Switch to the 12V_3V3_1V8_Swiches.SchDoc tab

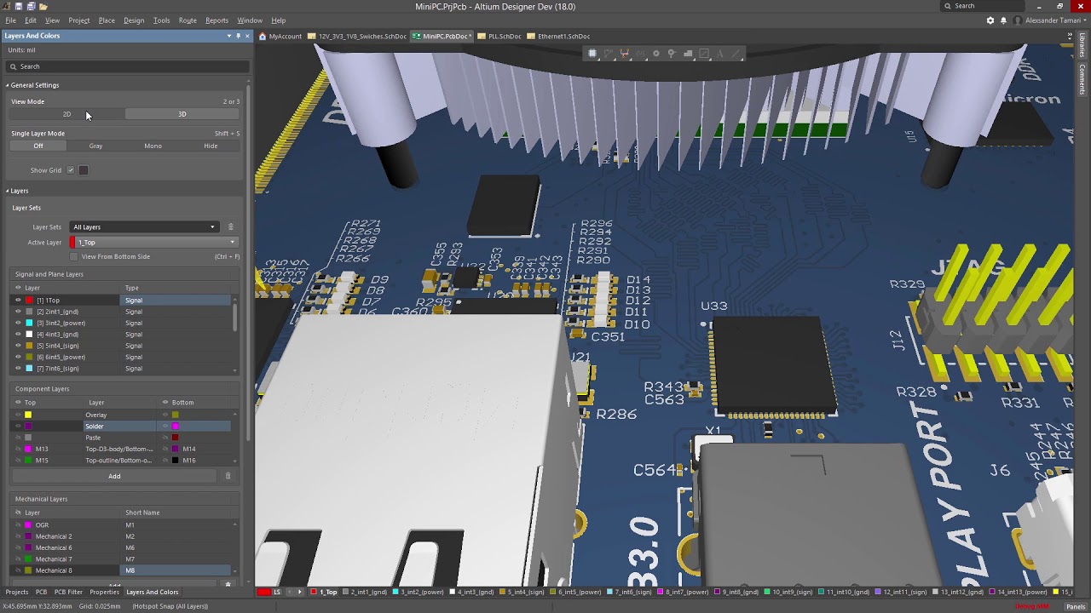pyautogui.click(x=358, y=36)
